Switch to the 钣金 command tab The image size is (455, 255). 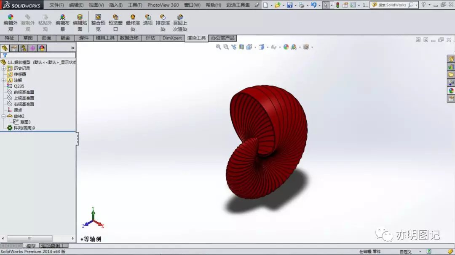click(x=65, y=38)
